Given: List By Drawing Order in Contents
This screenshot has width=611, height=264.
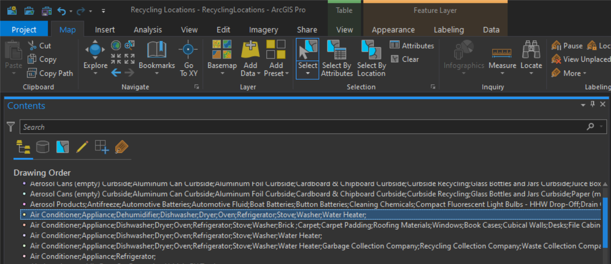Looking at the screenshot, I should tap(23, 147).
